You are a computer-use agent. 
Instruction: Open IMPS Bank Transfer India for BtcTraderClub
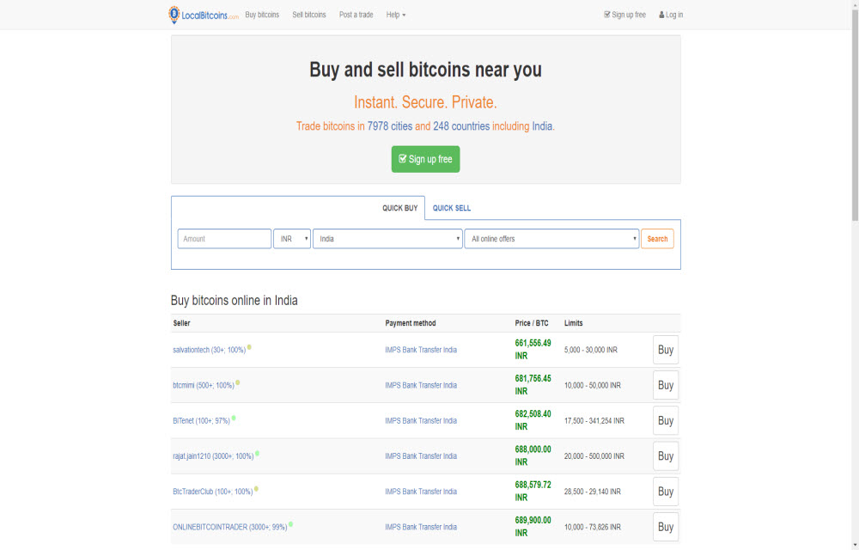421,492
